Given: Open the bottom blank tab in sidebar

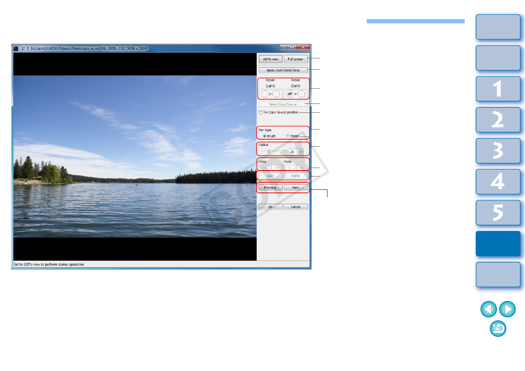Looking at the screenshot, I should pos(498,275).
